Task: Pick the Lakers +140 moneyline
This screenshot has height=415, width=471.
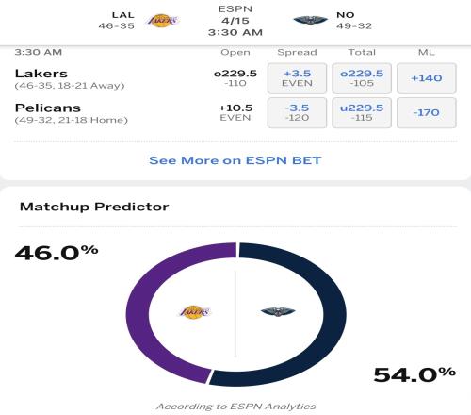Action: [x=427, y=78]
